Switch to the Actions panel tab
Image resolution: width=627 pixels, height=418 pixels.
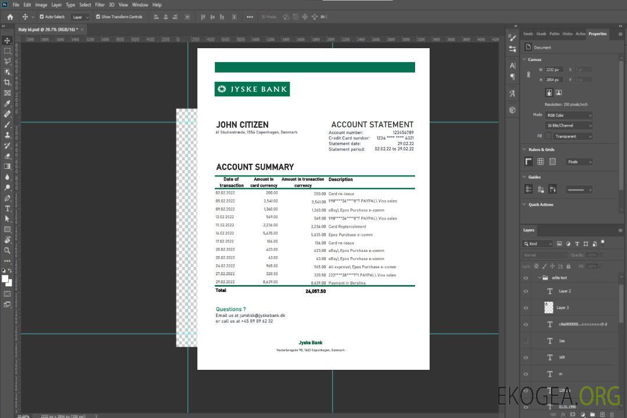[580, 34]
